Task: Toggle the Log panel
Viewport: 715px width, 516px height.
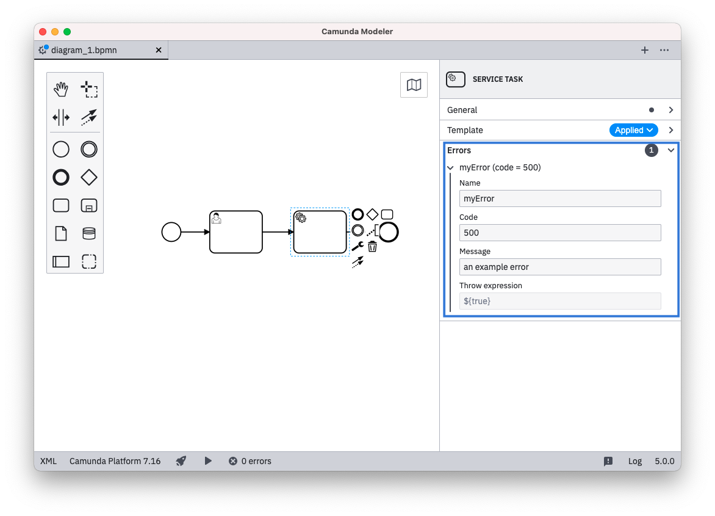Action: (635, 461)
